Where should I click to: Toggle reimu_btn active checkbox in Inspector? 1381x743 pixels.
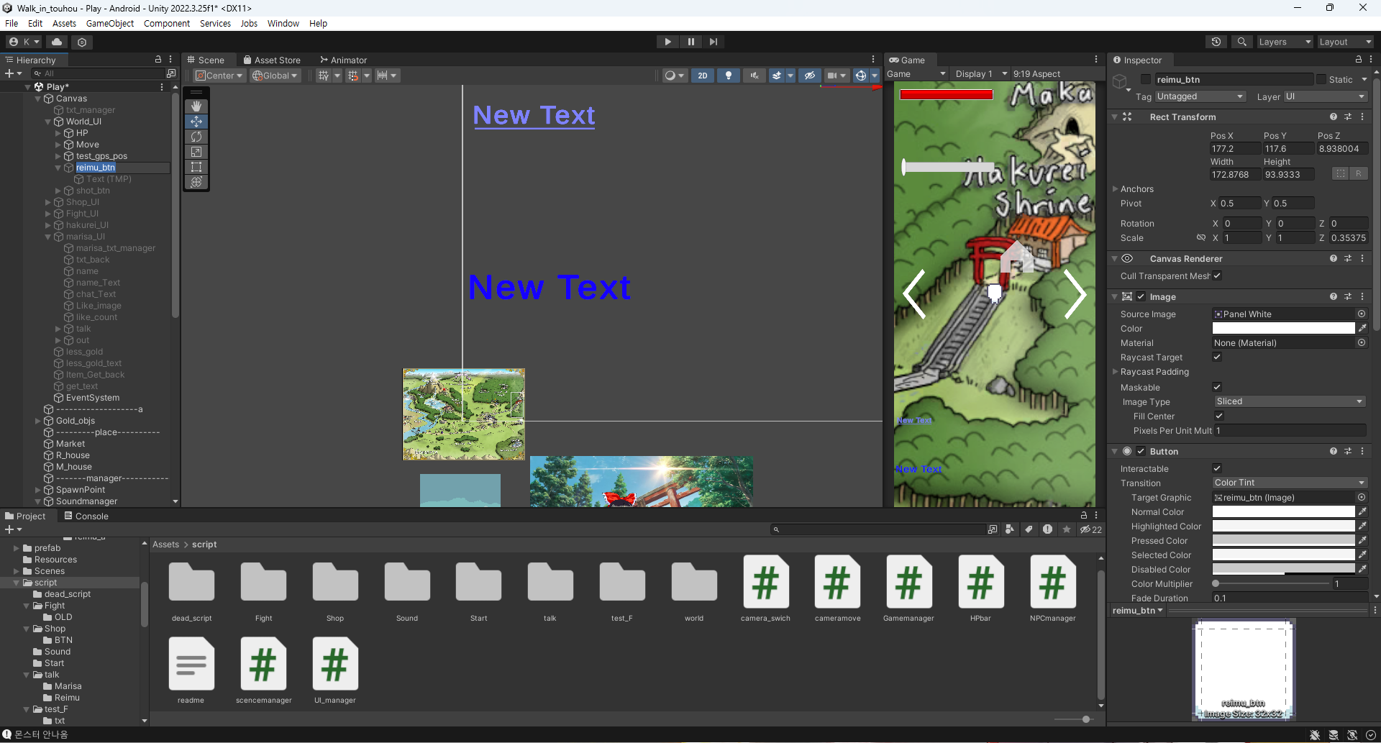point(1146,79)
